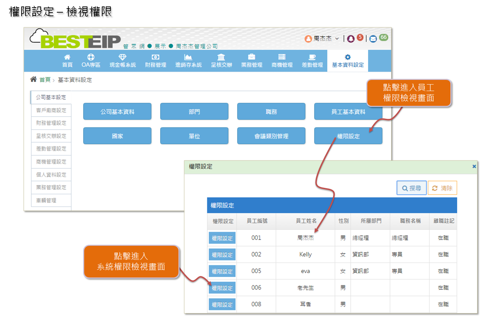Screen dimensions: 481x317
Task: Click the home icon in breadcrumb
Action: [33, 80]
